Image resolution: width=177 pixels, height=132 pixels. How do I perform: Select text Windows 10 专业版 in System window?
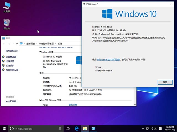[52, 57]
